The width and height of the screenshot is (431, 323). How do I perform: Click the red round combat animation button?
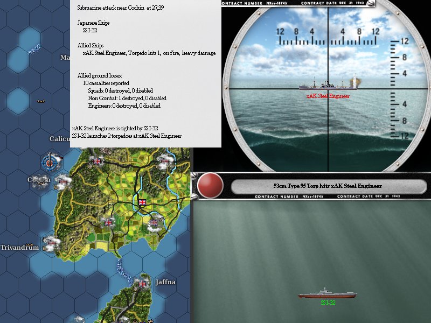tap(210, 185)
